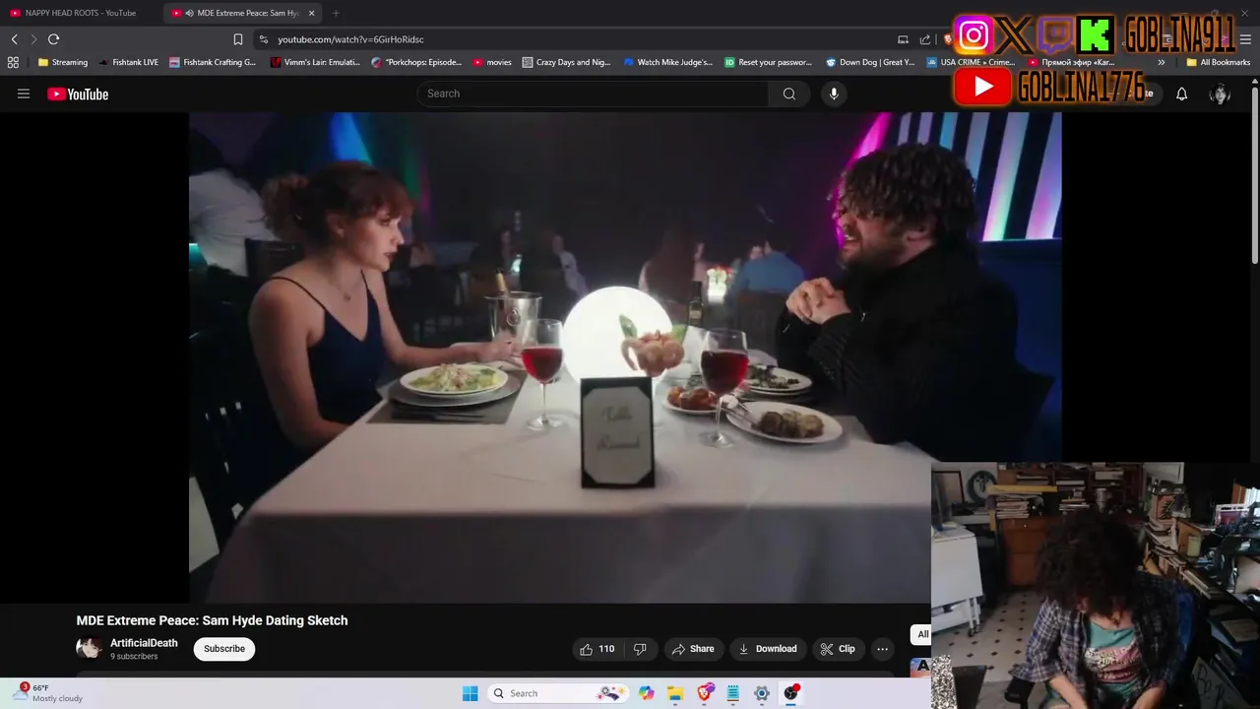1260x709 pixels.
Task: Open Vimm's Lair bookmark
Action: 315,62
